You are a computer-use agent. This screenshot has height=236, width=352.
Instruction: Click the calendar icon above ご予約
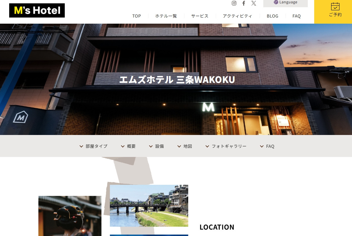coord(335,6)
